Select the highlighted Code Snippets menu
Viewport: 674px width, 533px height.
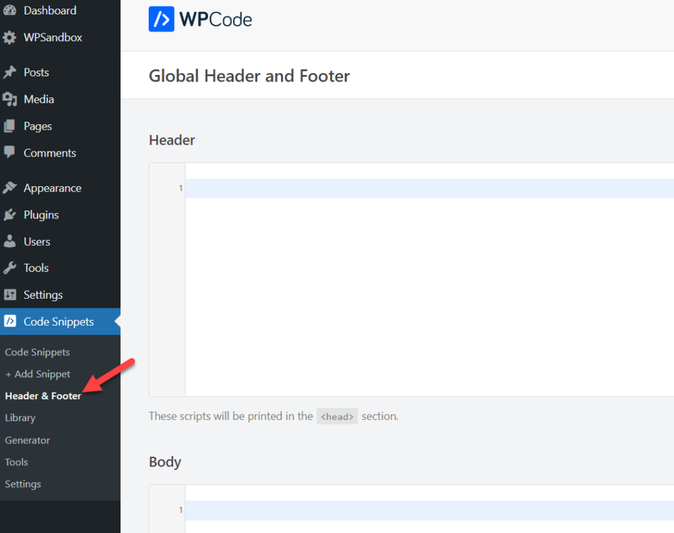click(60, 322)
